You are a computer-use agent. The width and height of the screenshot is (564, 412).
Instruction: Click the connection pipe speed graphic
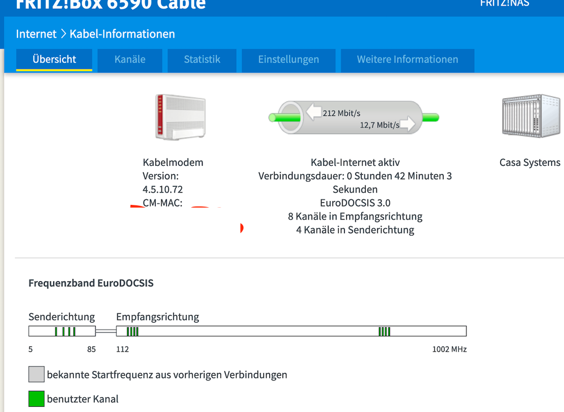tap(353, 117)
